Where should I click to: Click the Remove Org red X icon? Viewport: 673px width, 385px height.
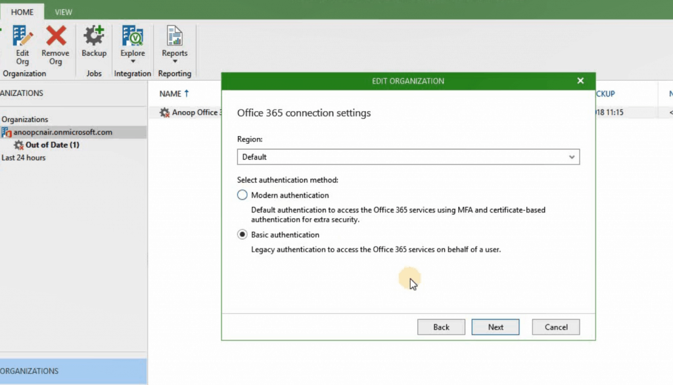pos(56,36)
